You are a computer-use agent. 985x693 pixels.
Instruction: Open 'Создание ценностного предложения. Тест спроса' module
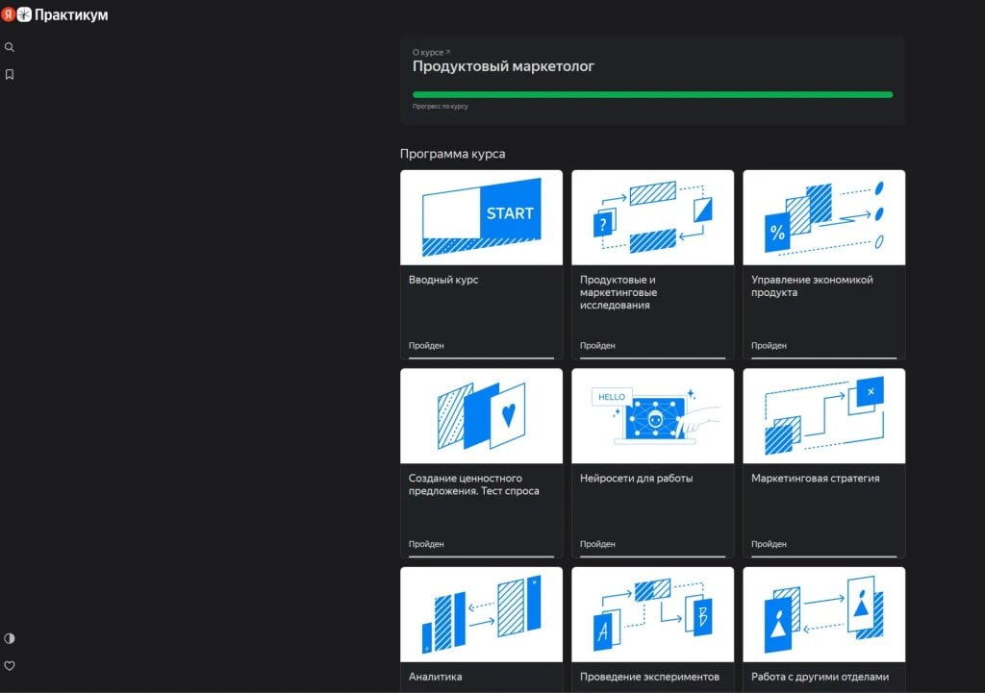(473, 484)
